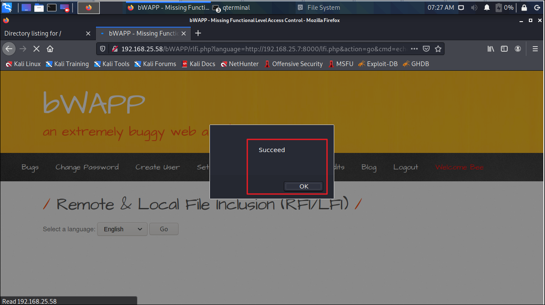Open the notifications bell icon
The width and height of the screenshot is (545, 305).
487,8
